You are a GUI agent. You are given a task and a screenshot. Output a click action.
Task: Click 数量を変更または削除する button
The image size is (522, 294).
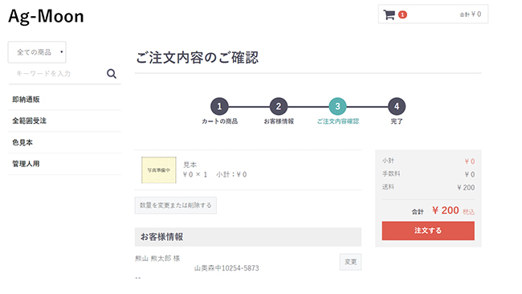tap(175, 205)
